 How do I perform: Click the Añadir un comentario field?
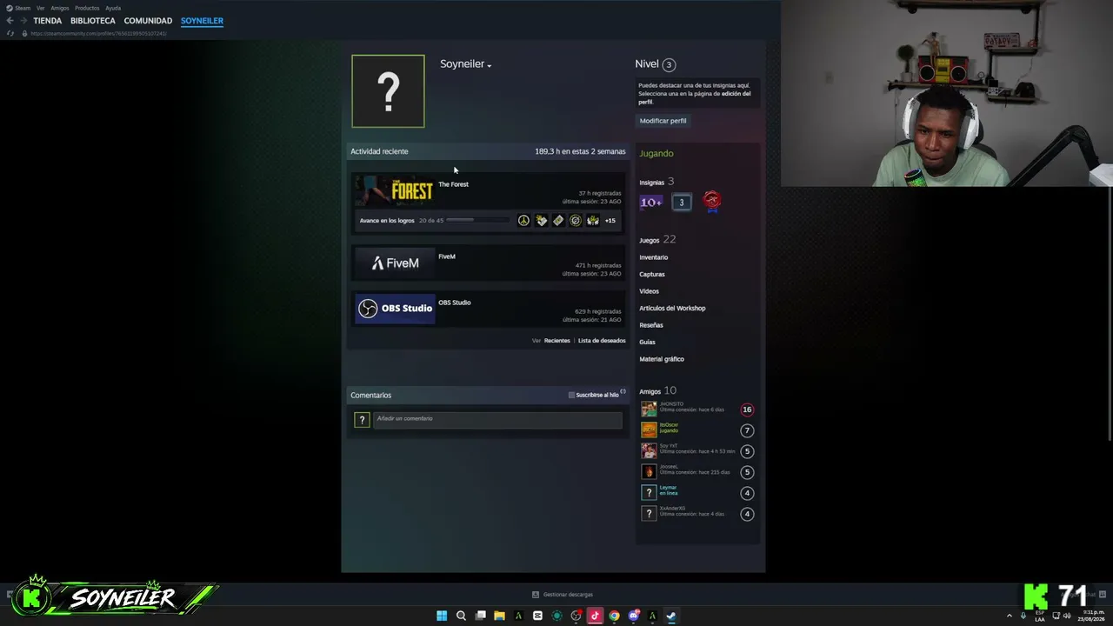497,420
